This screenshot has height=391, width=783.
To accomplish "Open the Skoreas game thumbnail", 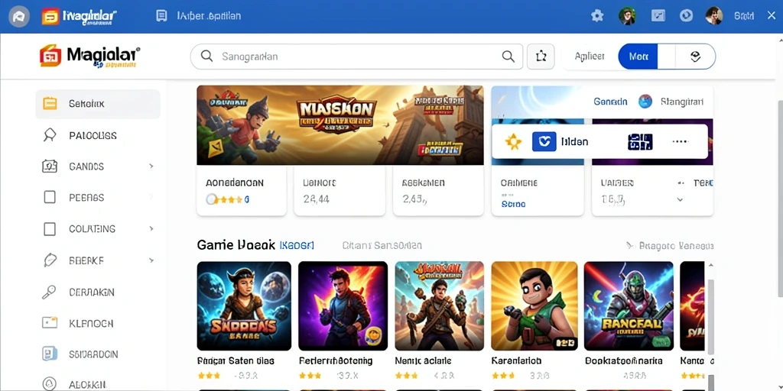I will pyautogui.click(x=244, y=305).
